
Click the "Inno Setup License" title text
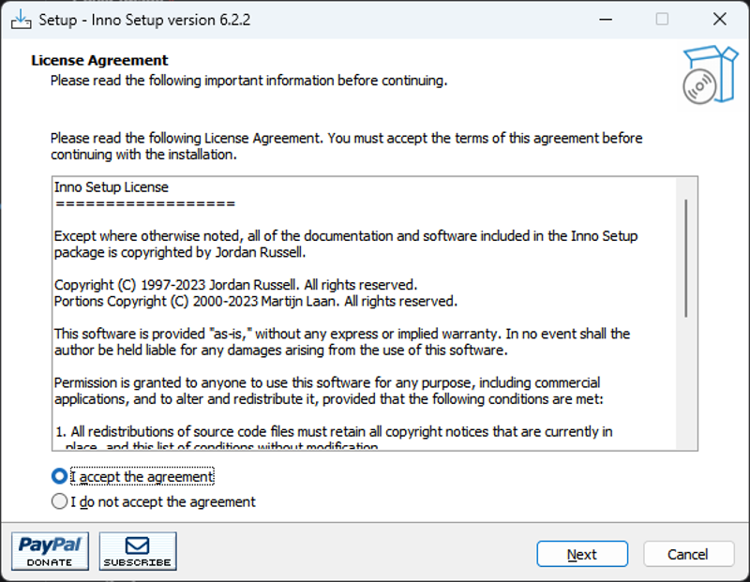112,187
